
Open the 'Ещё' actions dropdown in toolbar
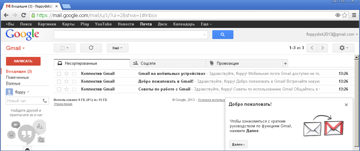click(x=117, y=48)
